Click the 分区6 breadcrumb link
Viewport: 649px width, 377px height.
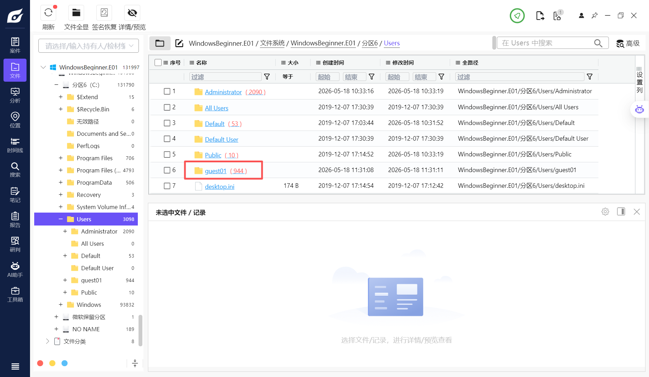tap(370, 43)
